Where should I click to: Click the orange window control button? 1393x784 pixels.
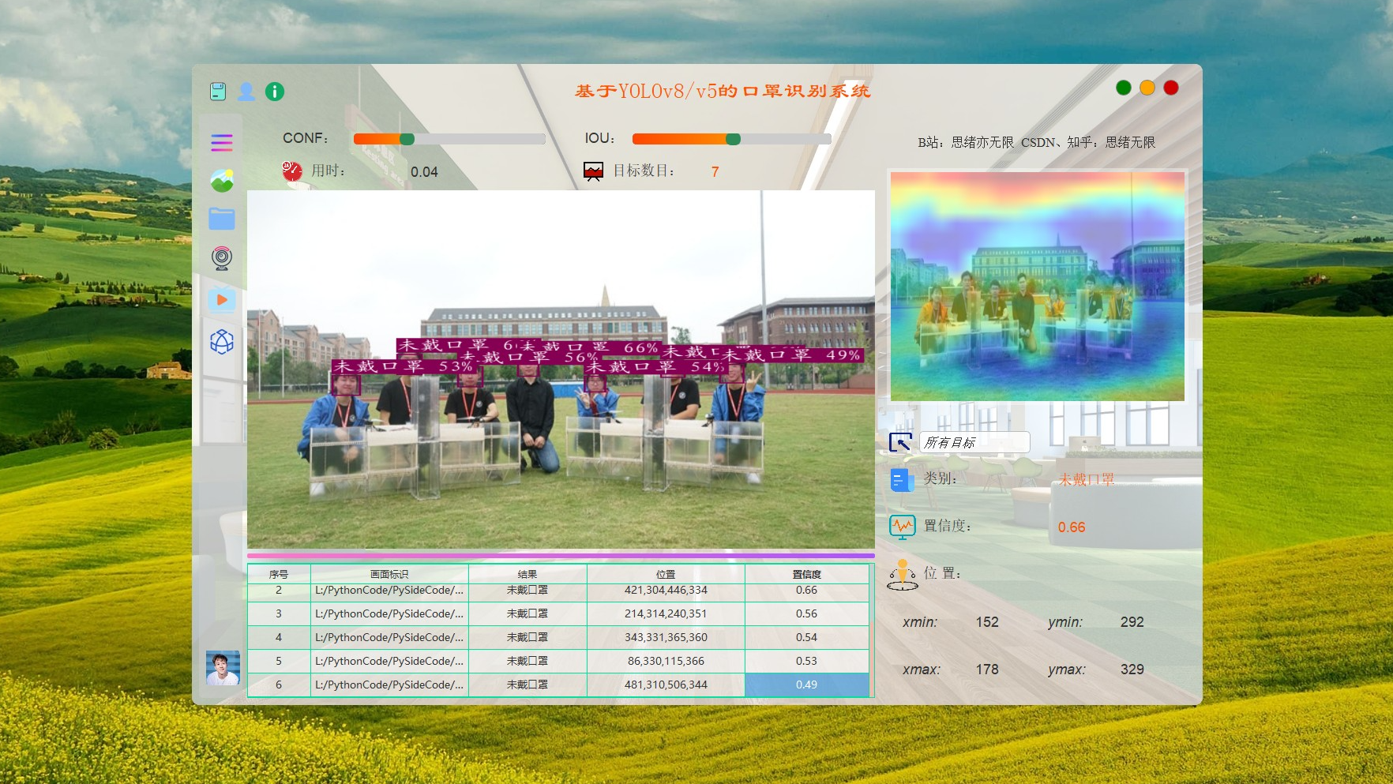[x=1147, y=88]
